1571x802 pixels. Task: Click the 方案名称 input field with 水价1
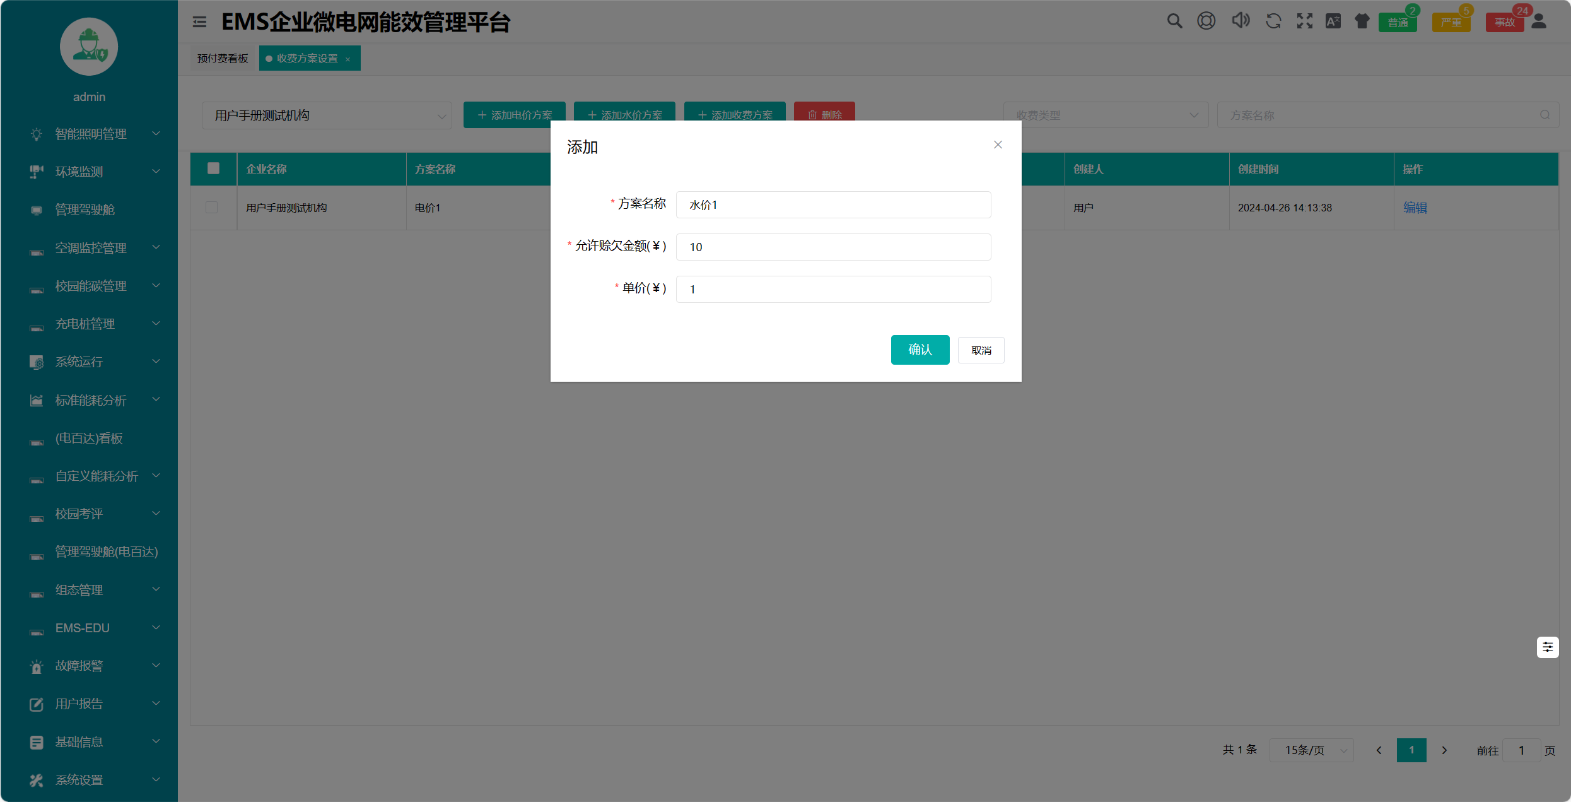[x=832, y=205]
